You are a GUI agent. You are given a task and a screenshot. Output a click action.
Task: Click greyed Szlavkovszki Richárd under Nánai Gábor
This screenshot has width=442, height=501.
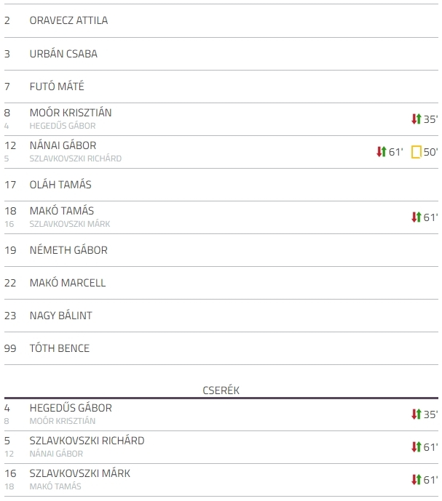(x=76, y=159)
